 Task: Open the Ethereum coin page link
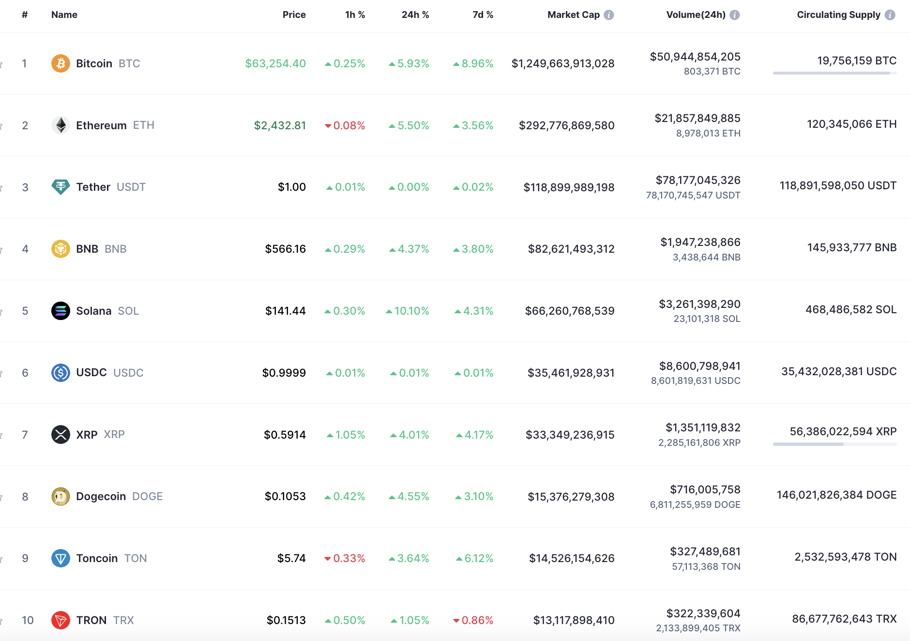click(101, 125)
